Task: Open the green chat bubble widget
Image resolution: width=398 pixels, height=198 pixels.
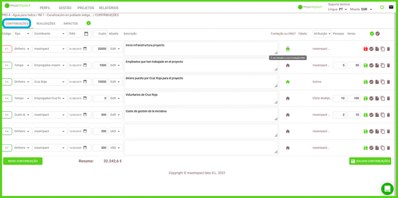Action: [x=387, y=188]
